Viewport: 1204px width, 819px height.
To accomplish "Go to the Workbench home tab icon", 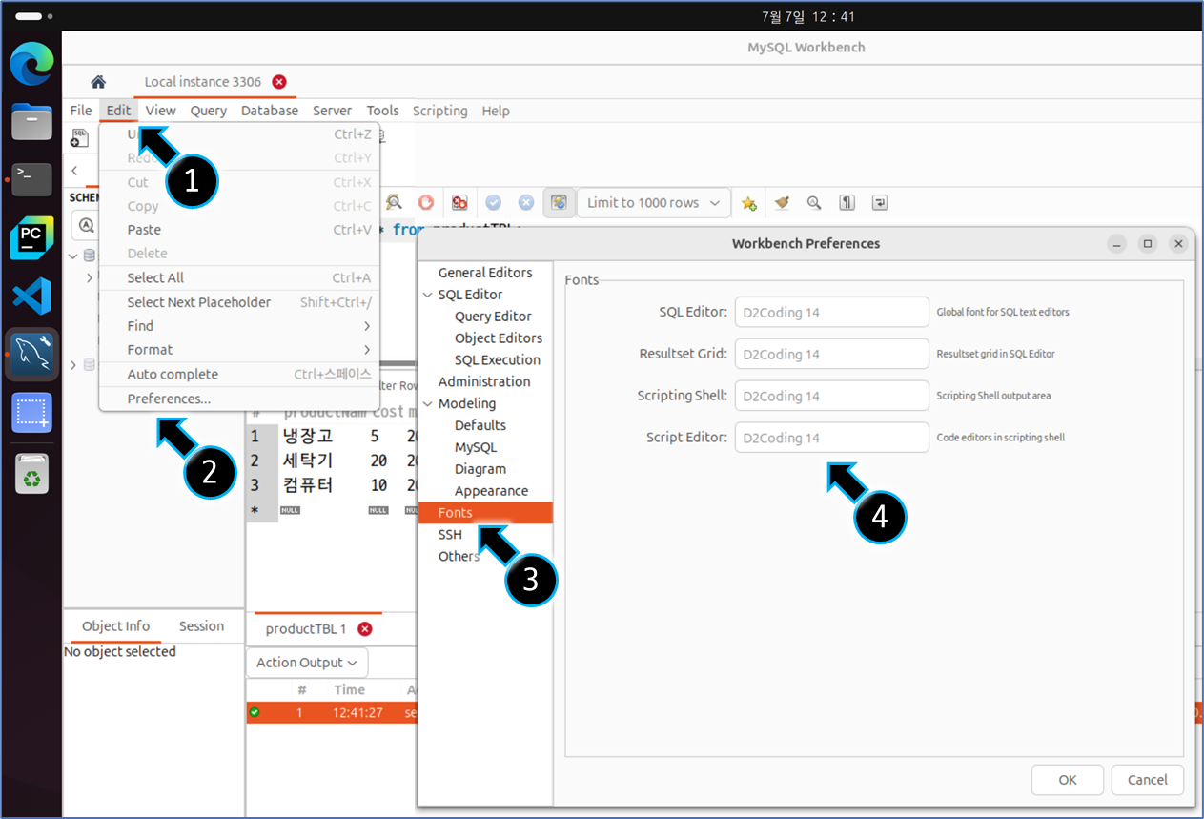I will click(x=98, y=82).
